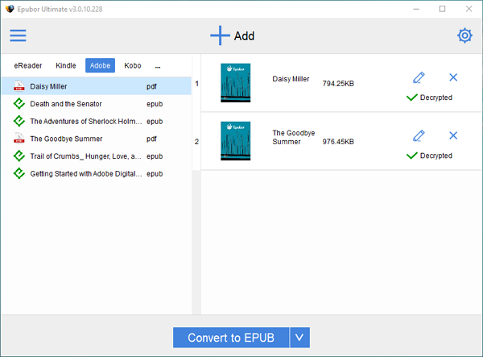Remove Daisy Miller from conversion list

pos(453,77)
